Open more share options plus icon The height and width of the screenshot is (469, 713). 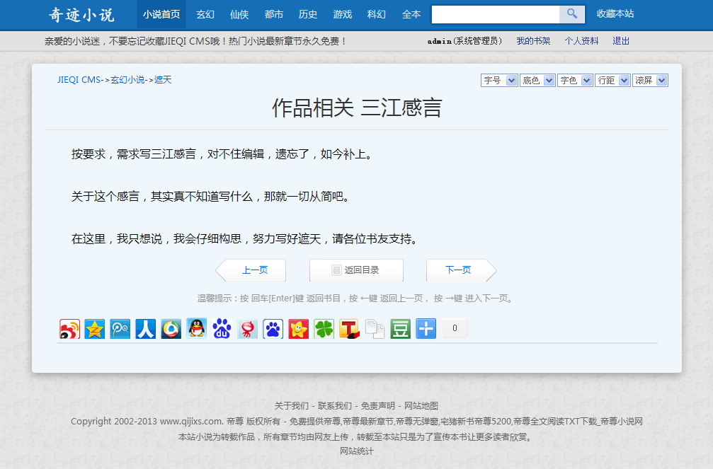point(426,328)
